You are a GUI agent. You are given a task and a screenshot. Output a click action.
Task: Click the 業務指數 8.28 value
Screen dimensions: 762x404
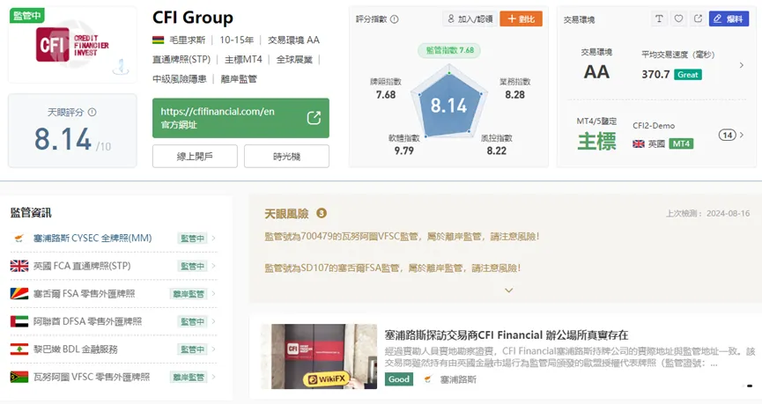click(x=514, y=95)
